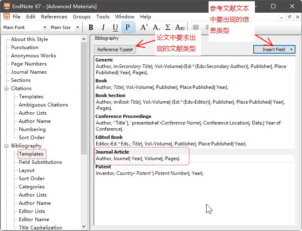Toggle Underline formatting button

coord(115,27)
